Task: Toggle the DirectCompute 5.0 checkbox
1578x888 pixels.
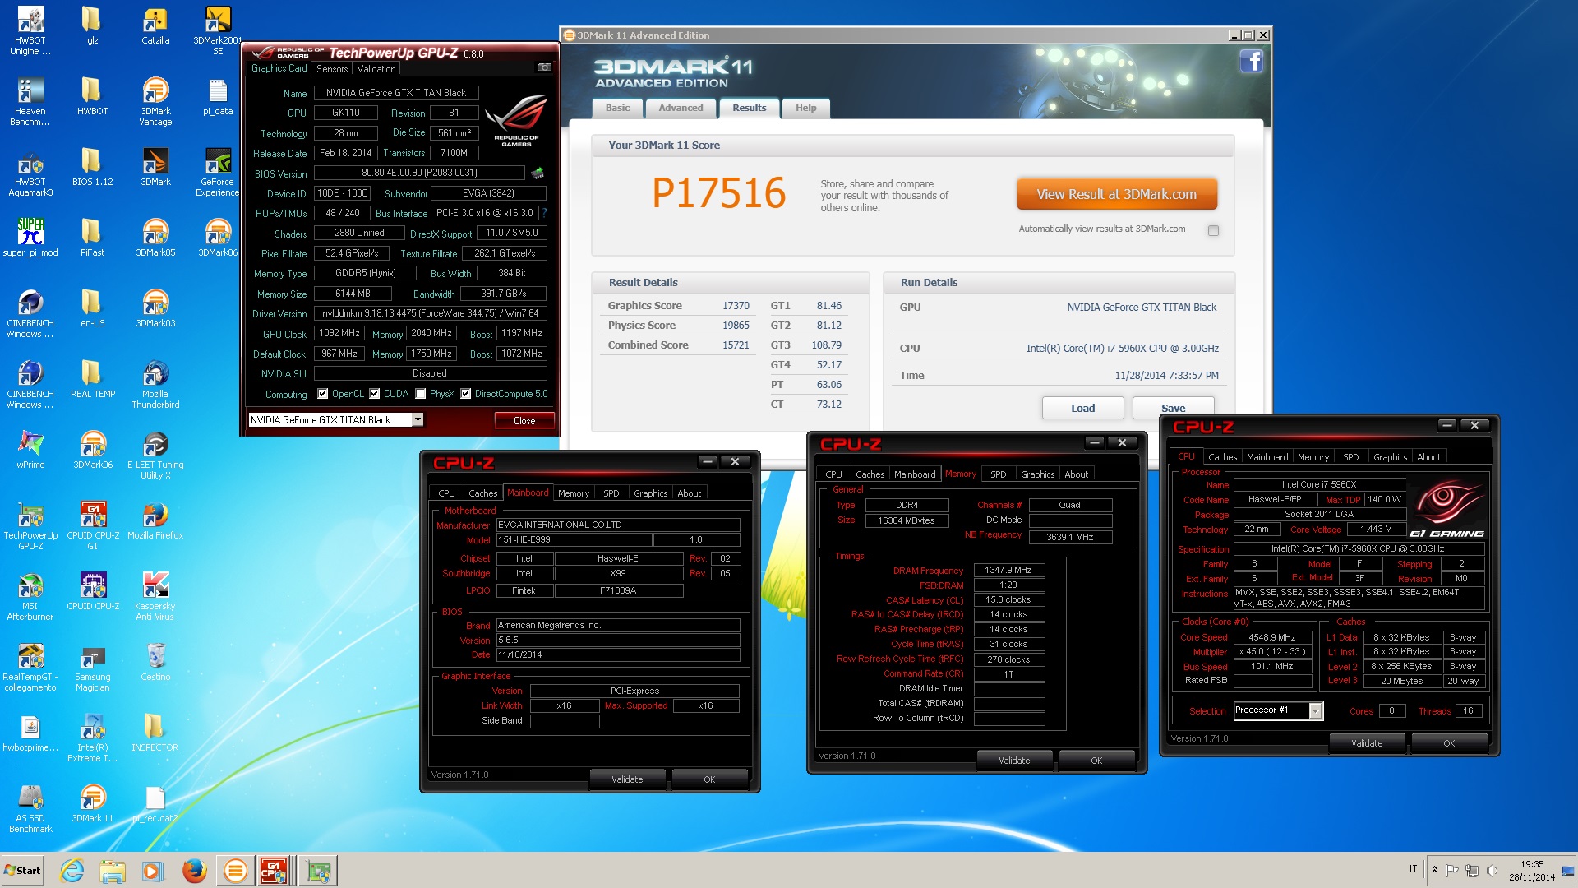Action: tap(466, 394)
